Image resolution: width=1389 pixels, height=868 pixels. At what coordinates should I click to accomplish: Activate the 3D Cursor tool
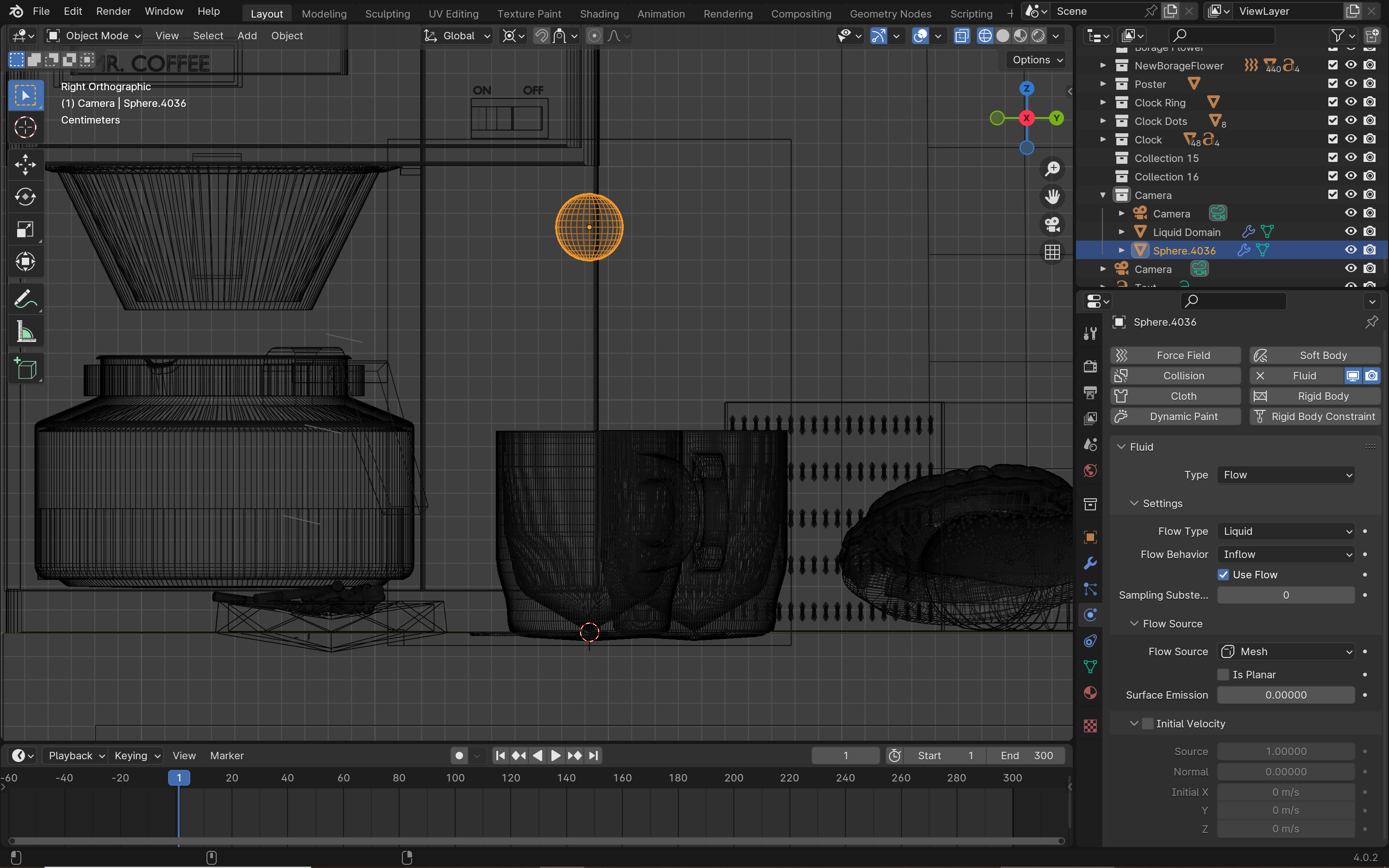coord(25,127)
